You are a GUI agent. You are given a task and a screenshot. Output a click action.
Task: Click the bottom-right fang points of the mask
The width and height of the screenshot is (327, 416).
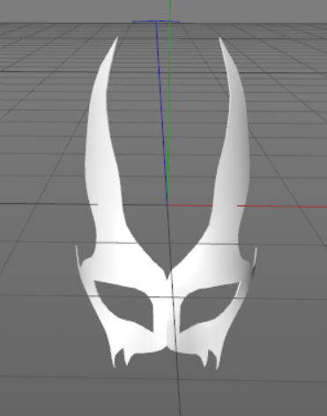click(x=210, y=359)
